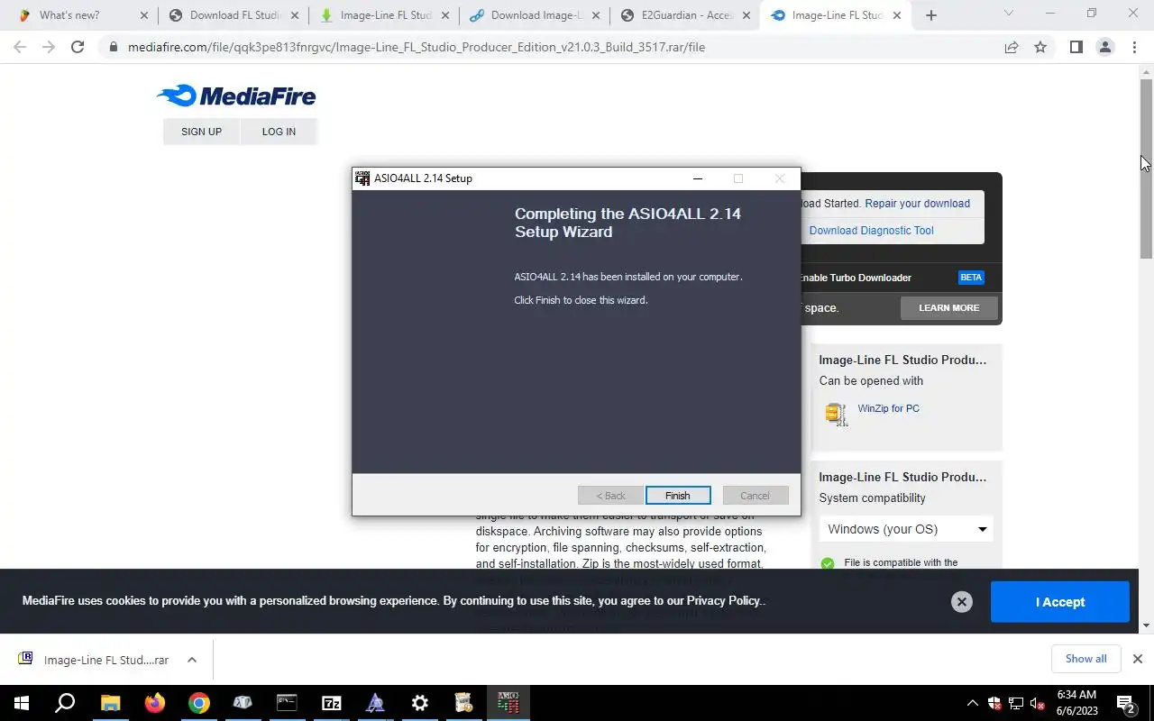Click the BETA badge next to Turbo Downloader
1154x721 pixels.
(971, 278)
